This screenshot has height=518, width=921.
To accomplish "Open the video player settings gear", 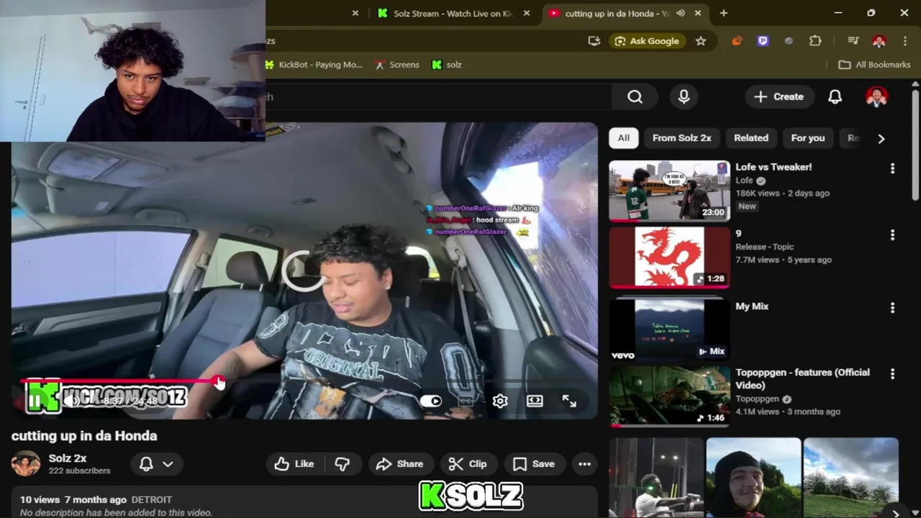I will 500,401.
